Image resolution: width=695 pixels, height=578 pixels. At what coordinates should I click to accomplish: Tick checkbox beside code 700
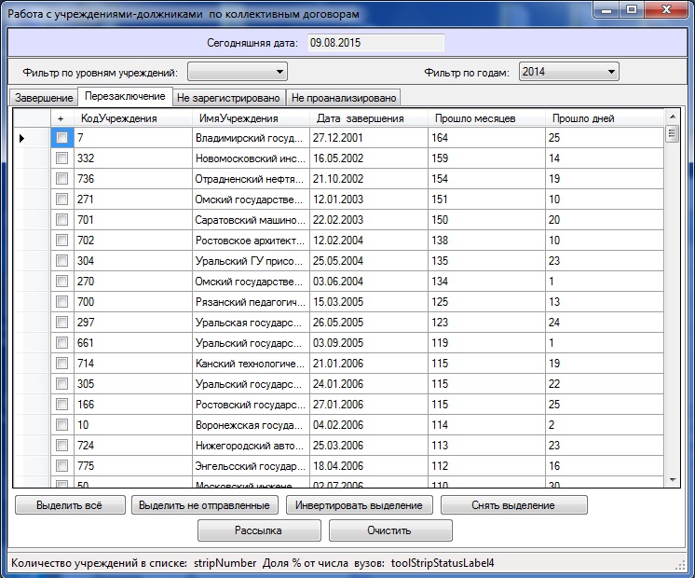coord(62,302)
